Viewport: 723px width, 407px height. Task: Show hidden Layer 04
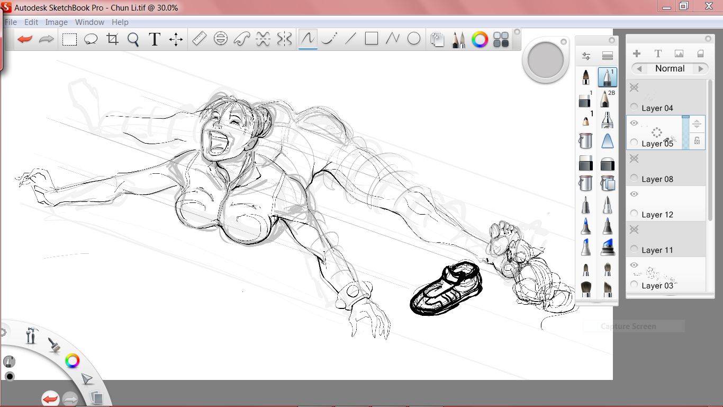coord(634,87)
